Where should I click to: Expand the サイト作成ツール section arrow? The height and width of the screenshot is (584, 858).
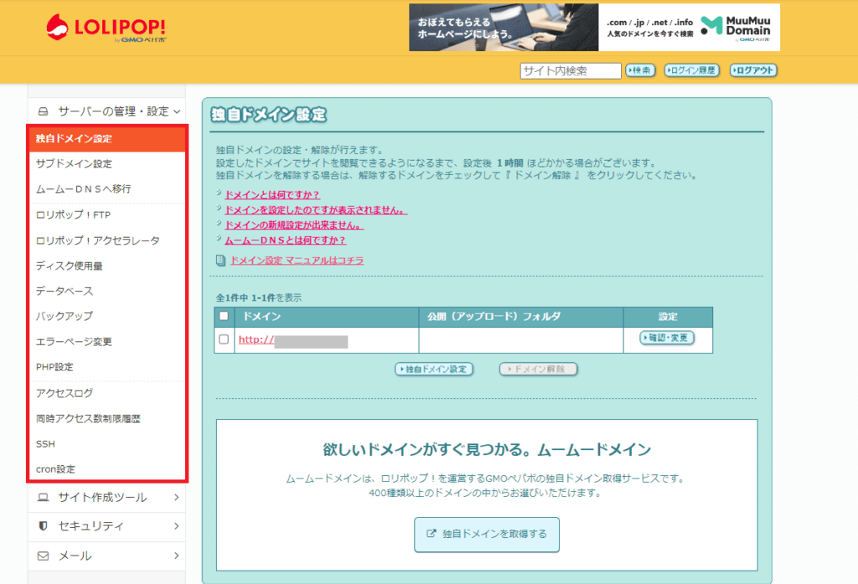tap(176, 498)
